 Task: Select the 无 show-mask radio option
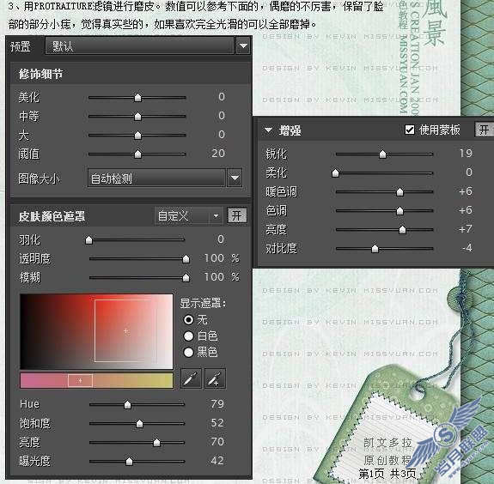(x=188, y=320)
